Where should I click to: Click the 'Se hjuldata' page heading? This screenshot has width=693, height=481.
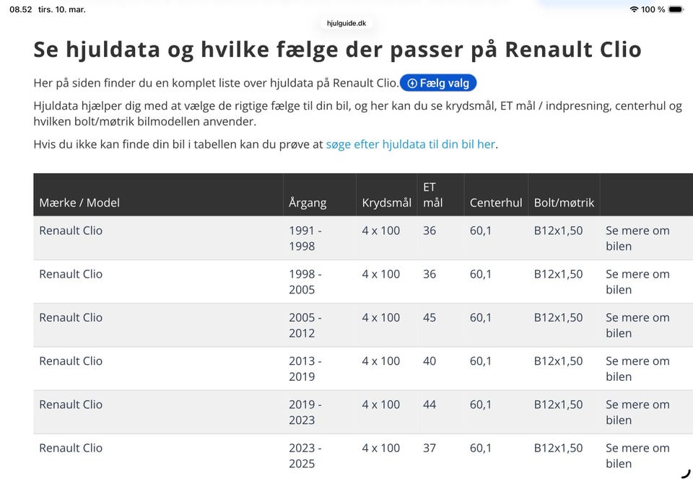click(x=337, y=49)
